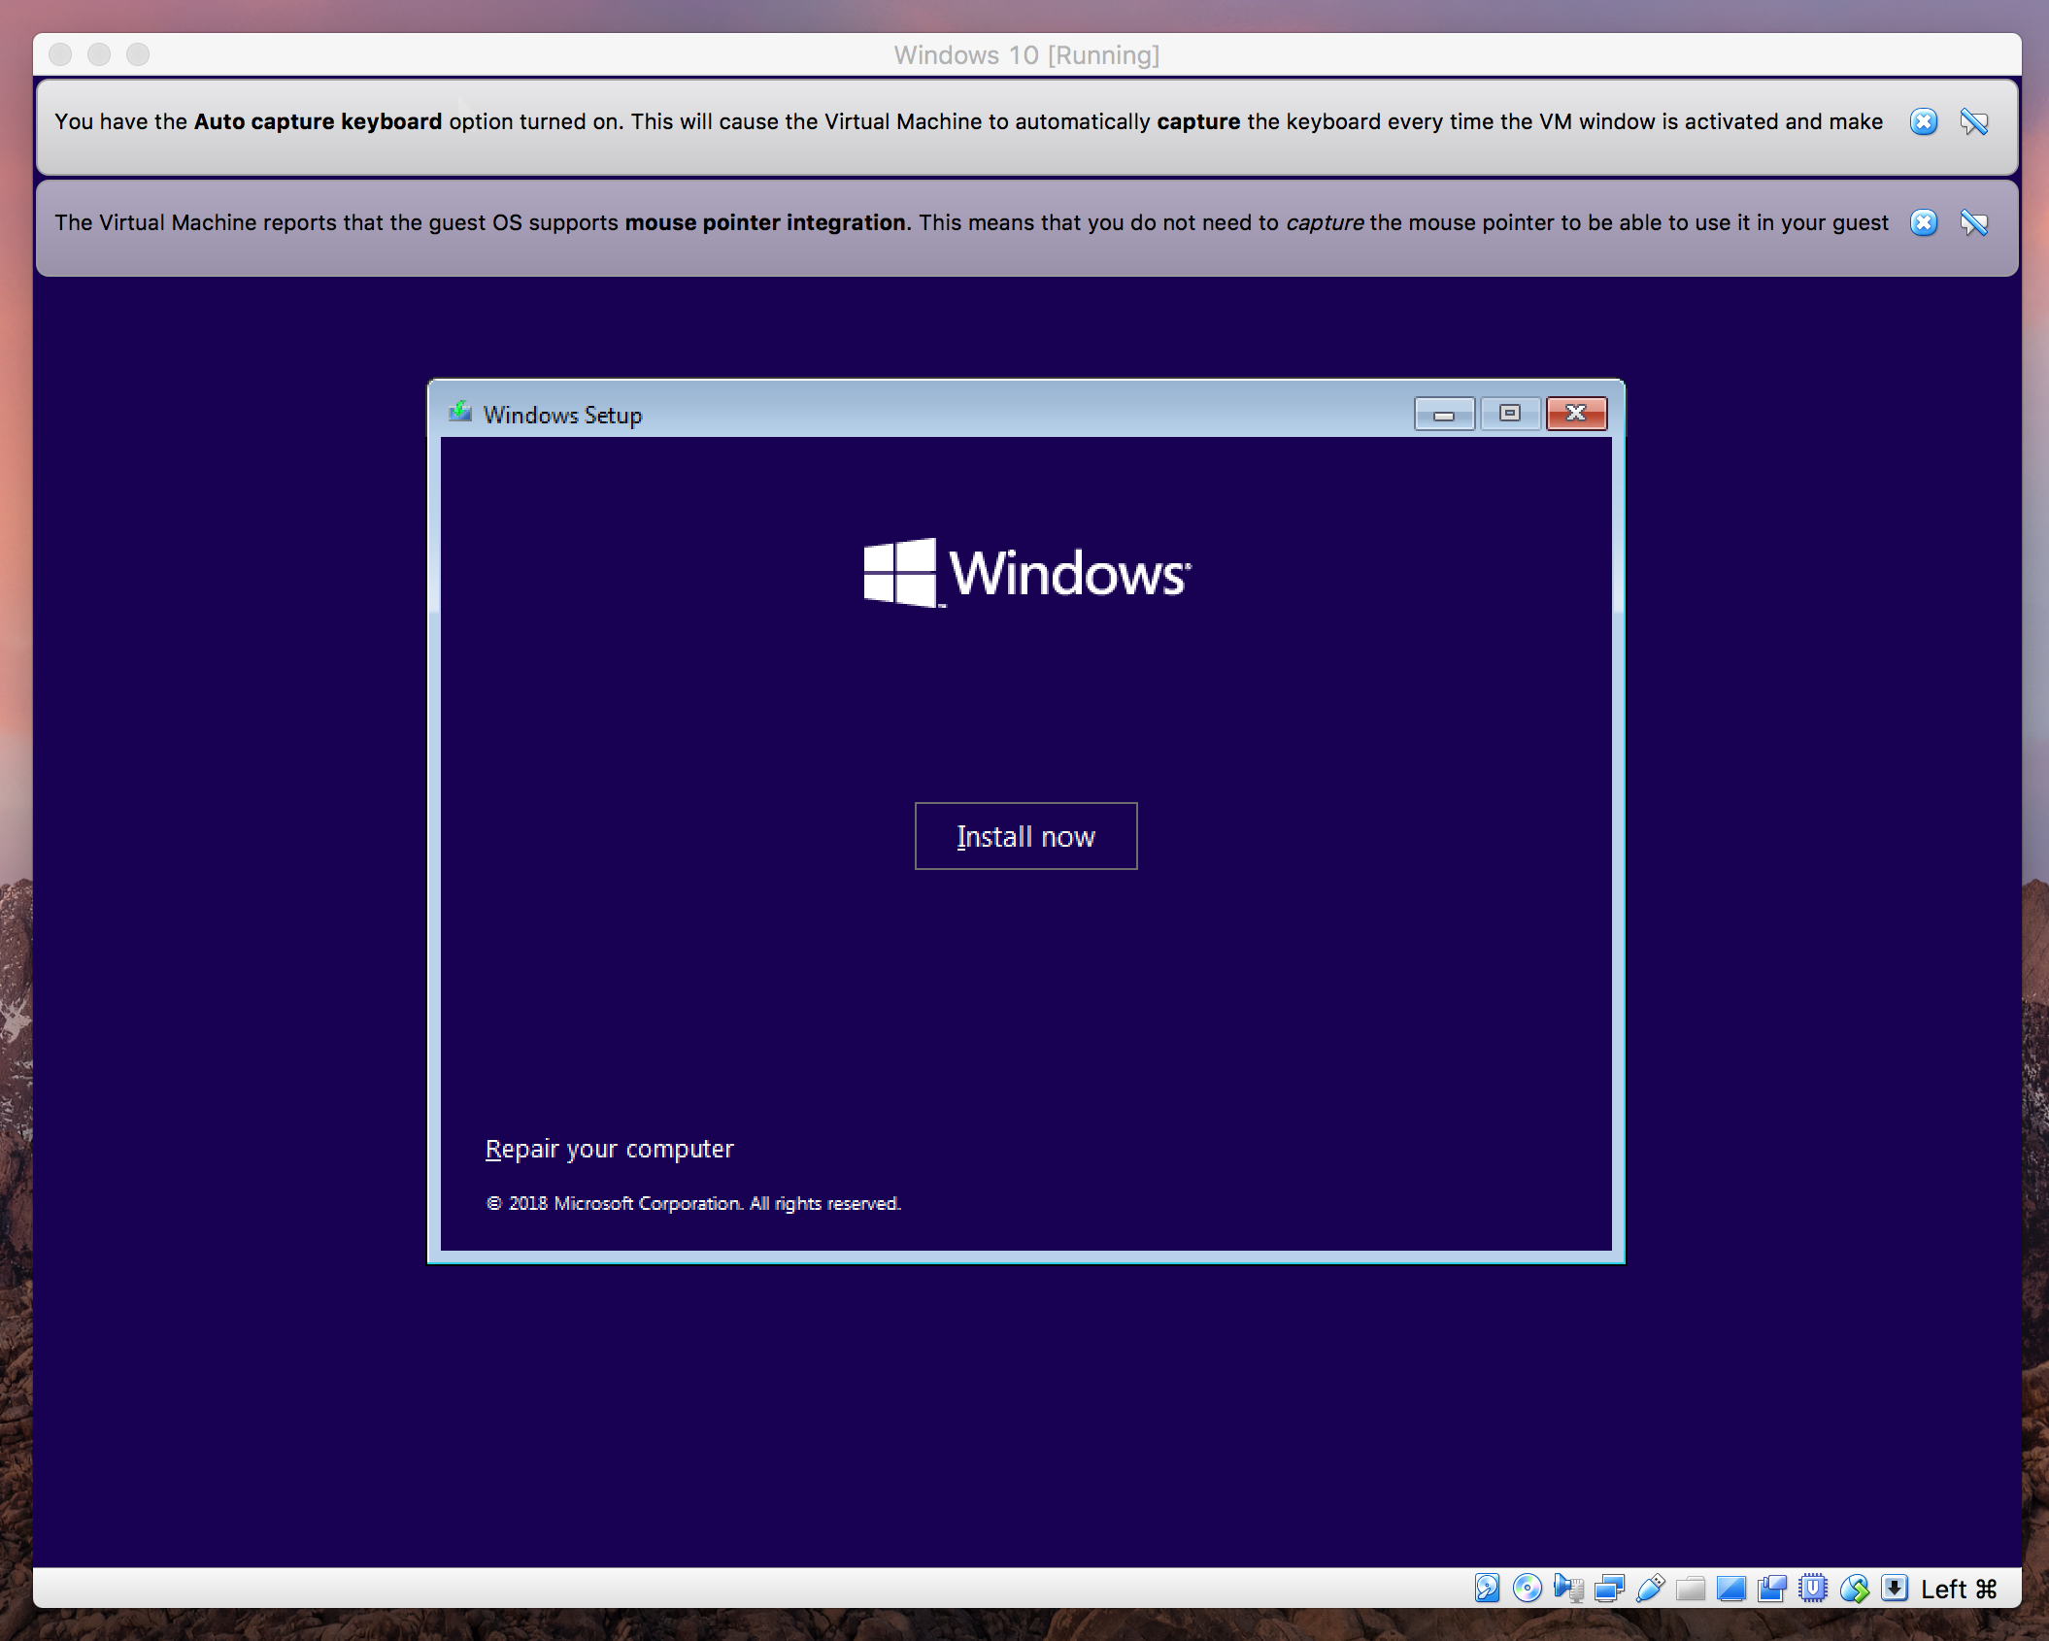Maximize the Windows Setup dialog
2049x1641 pixels.
pyautogui.click(x=1510, y=414)
